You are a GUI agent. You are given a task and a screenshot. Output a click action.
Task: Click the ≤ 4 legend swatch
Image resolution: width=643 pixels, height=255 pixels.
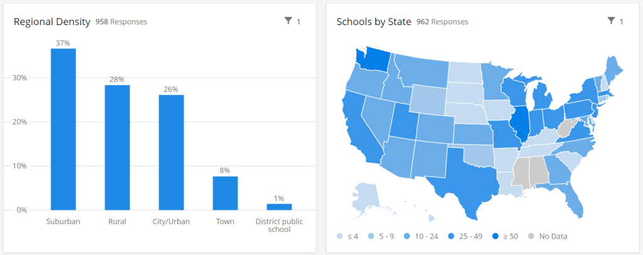340,236
